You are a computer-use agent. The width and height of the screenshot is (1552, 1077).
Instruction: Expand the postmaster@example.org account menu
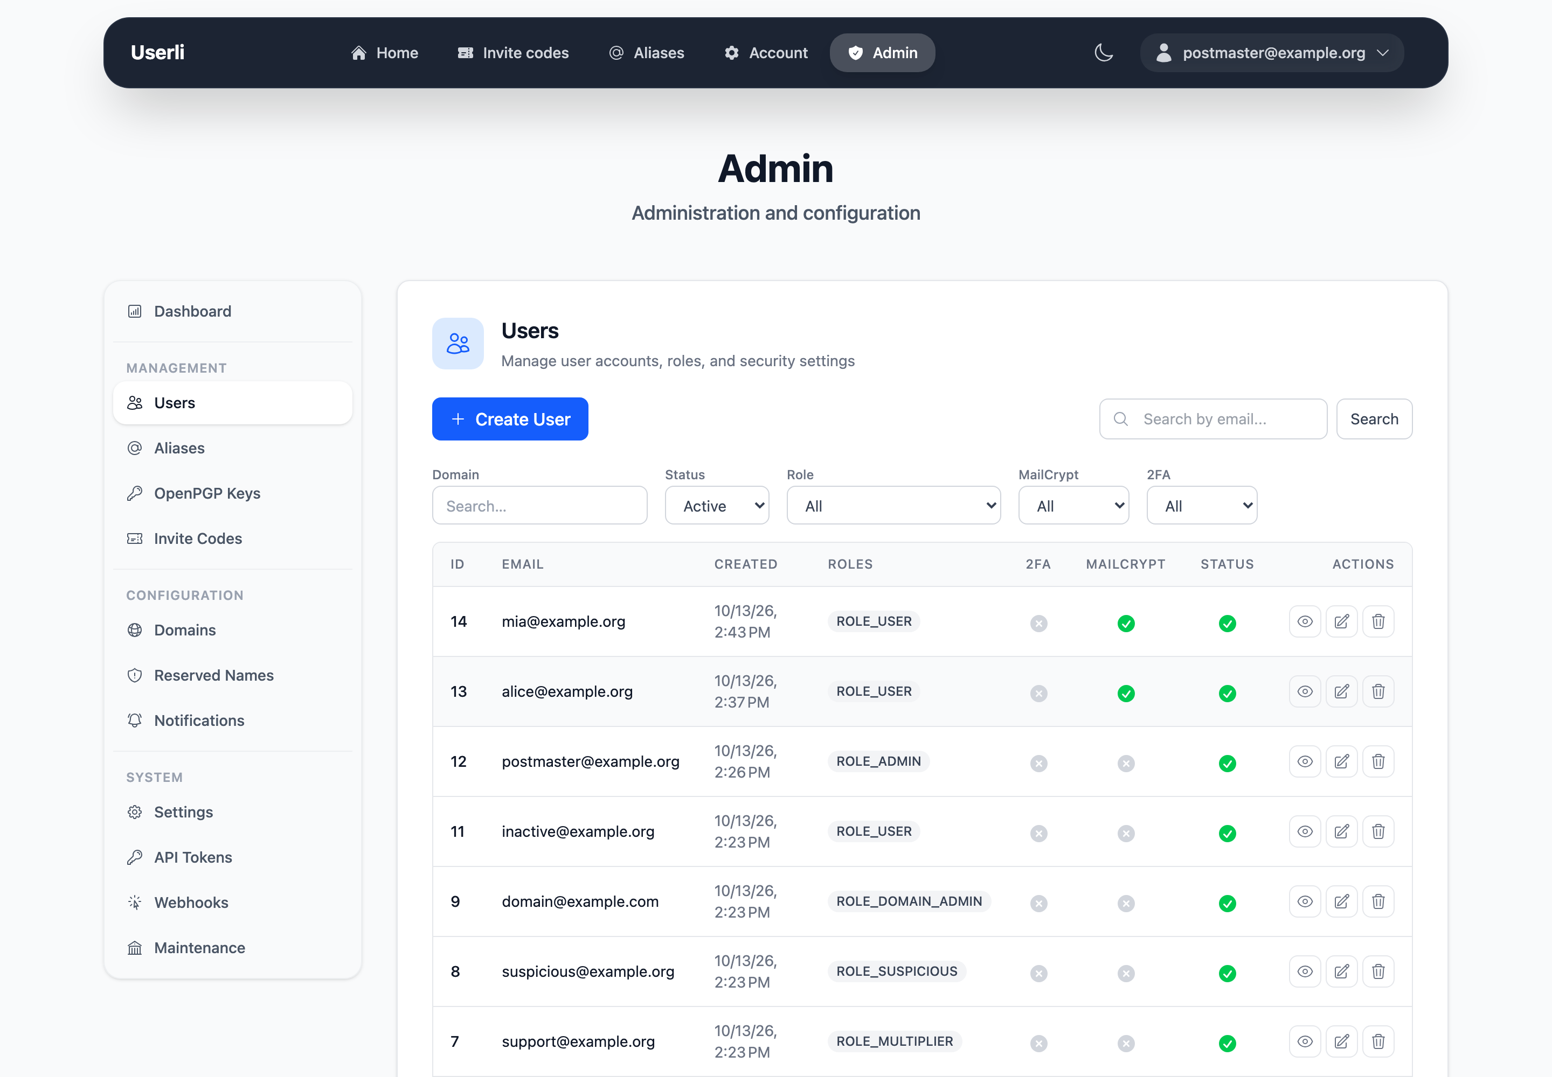point(1272,53)
